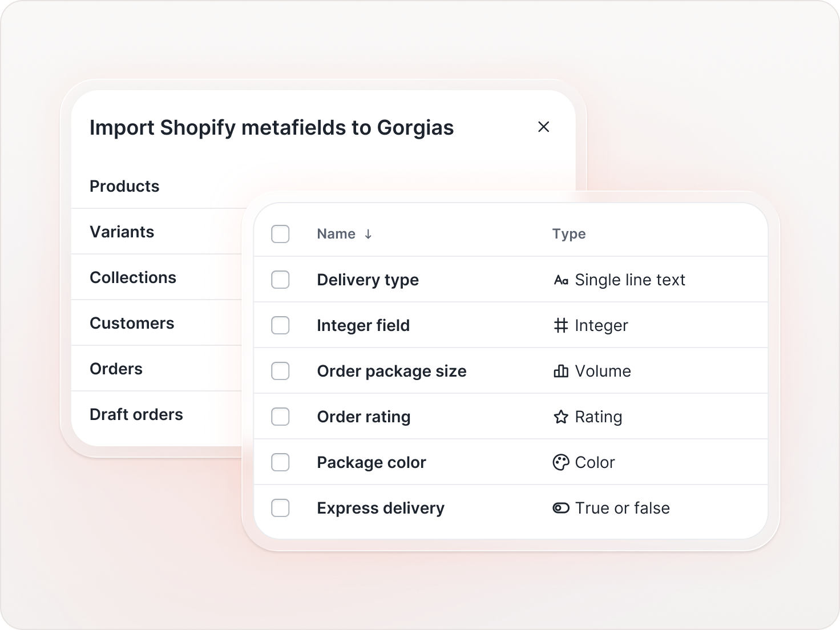Click the dialog title 'Import Shopify metafields to Gorgias'

coord(272,128)
